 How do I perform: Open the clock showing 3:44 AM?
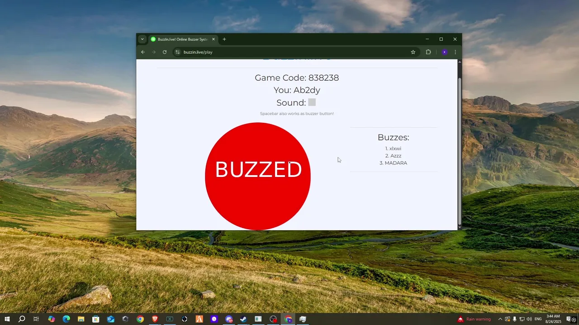pos(553,319)
